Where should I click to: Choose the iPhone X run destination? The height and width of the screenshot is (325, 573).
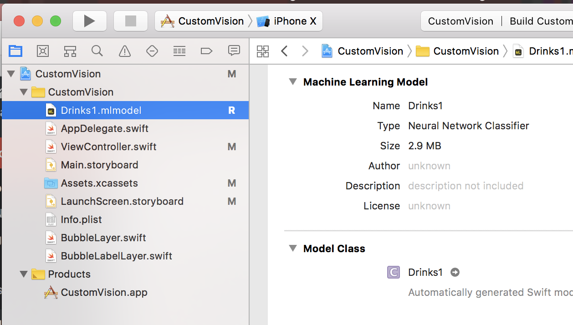pyautogui.click(x=287, y=21)
